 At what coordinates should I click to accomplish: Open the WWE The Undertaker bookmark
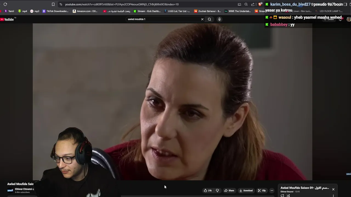[x=237, y=11]
